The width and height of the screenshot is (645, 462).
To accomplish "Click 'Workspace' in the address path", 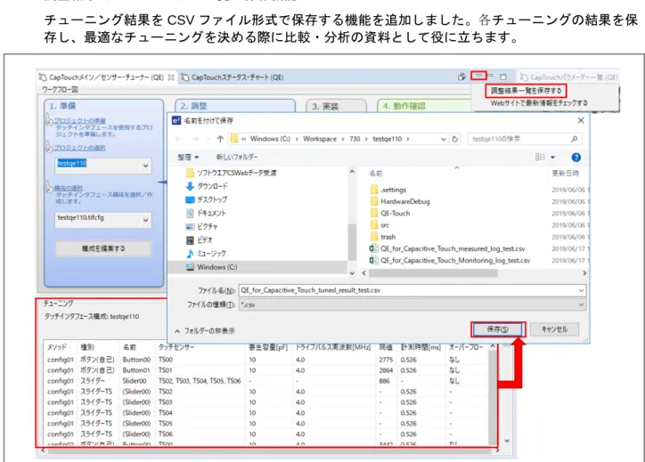I will click(x=320, y=139).
